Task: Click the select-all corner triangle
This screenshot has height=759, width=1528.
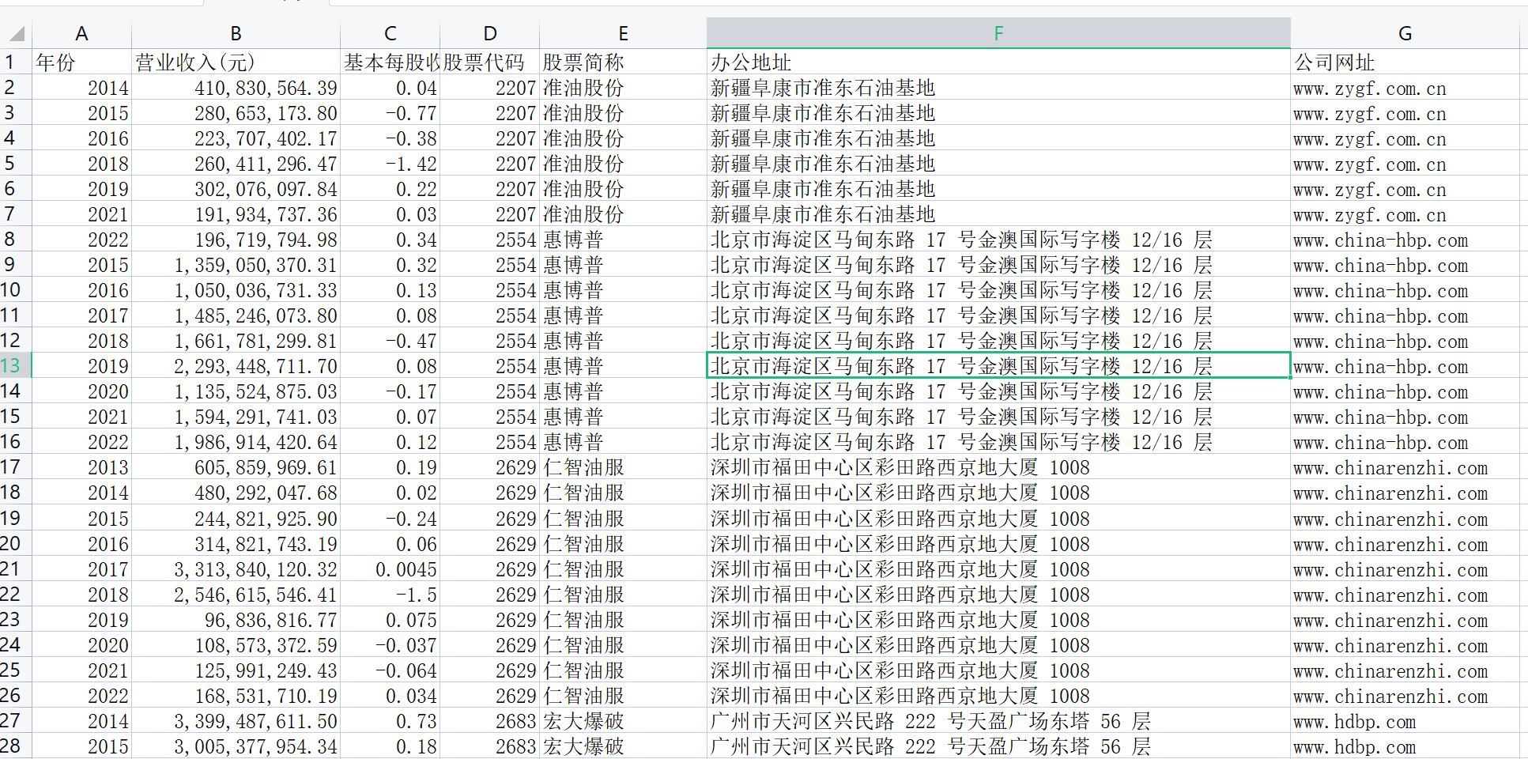Action: (16, 33)
